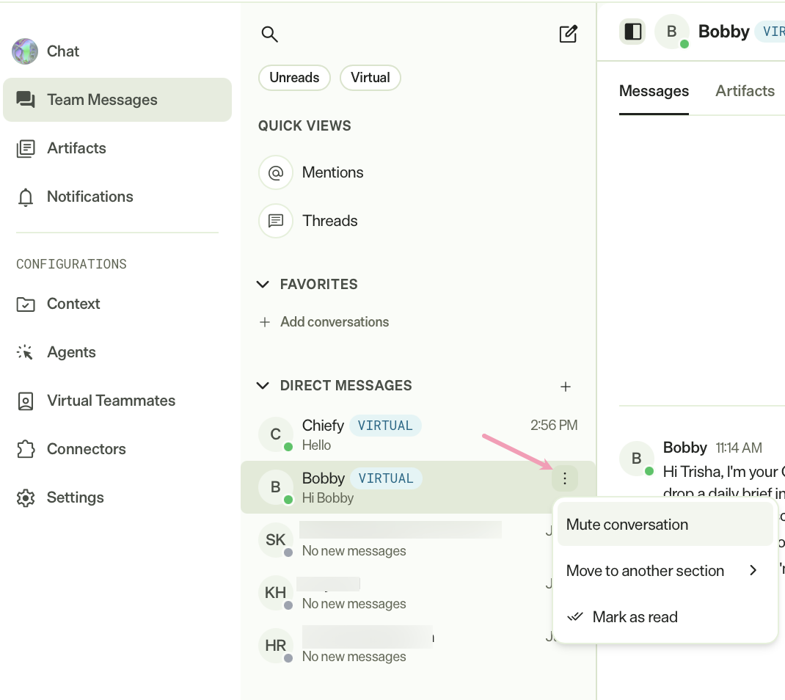Open the search magnifier icon

pyautogui.click(x=269, y=34)
